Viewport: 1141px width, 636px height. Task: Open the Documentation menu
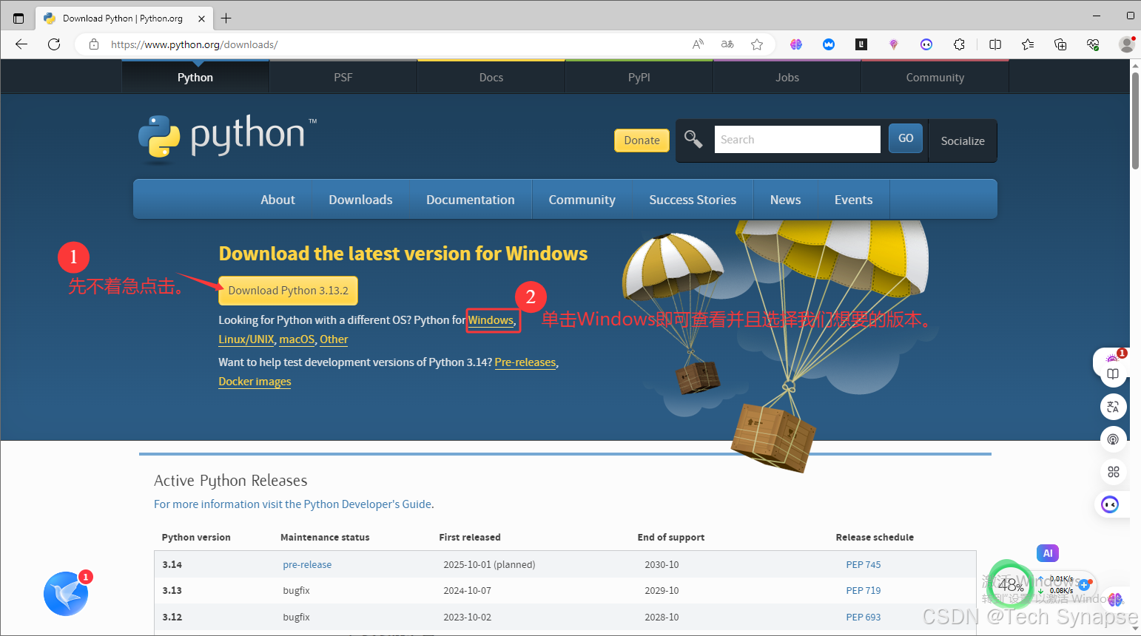tap(471, 200)
